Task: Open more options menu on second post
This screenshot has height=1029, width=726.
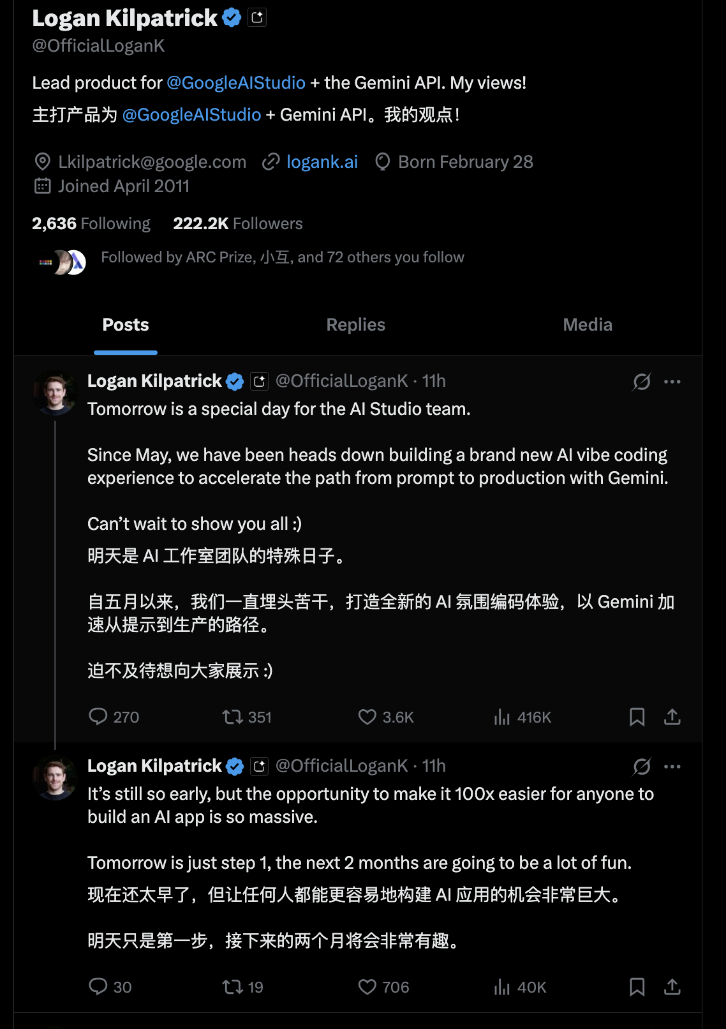Action: point(672,767)
